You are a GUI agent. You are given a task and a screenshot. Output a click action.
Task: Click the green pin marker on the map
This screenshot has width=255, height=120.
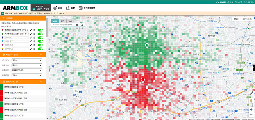147,46
